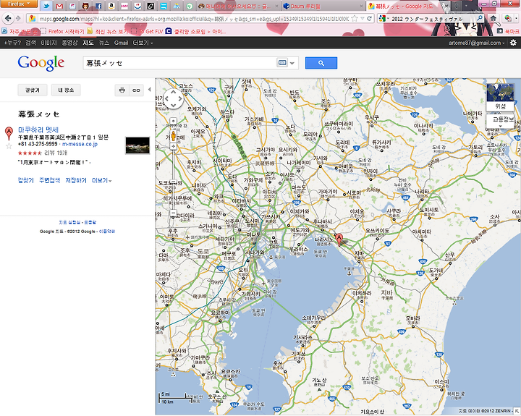Screen dimensions: 521x416
Task: Zoom out with the minus button
Action: 173,213
